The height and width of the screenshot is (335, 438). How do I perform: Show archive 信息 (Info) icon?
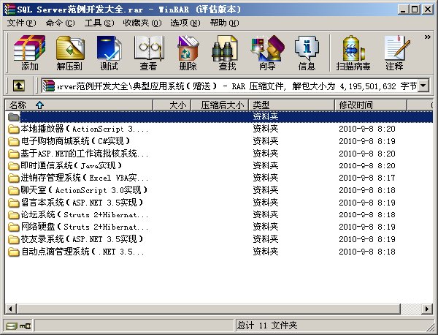307,53
